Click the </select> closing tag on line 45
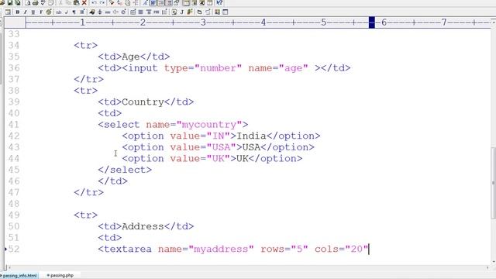Viewport: 496px width, 279px height. point(125,170)
